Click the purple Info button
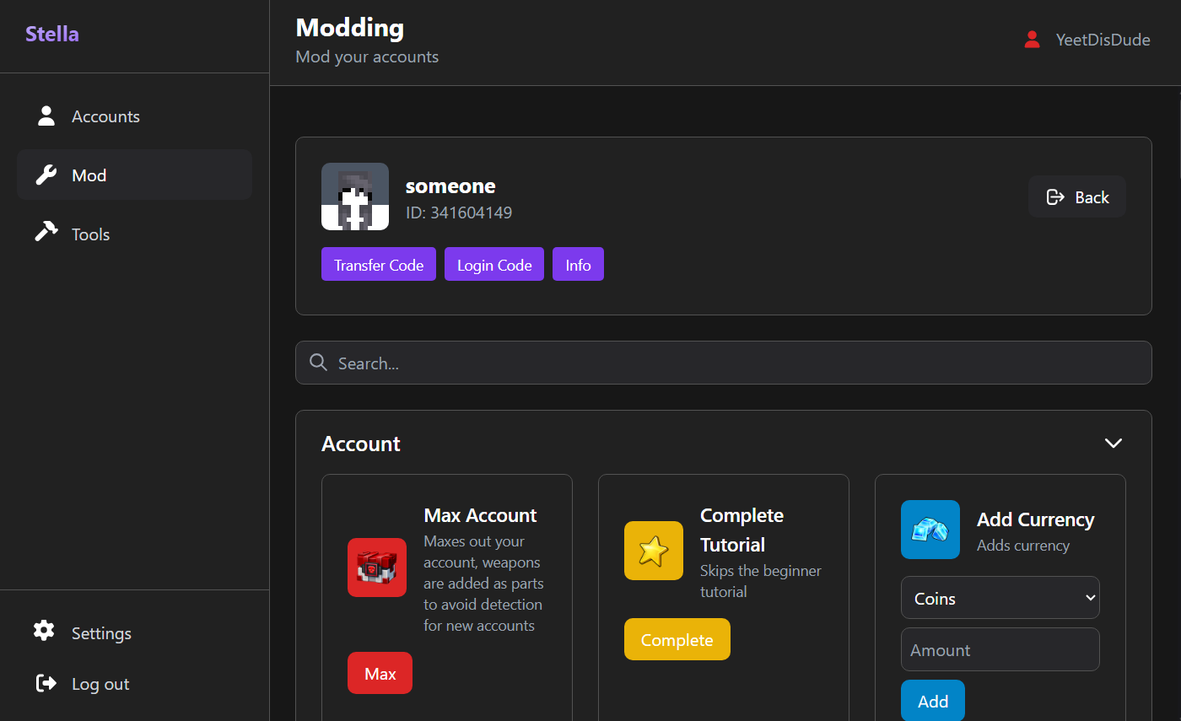The height and width of the screenshot is (721, 1181). (x=578, y=265)
